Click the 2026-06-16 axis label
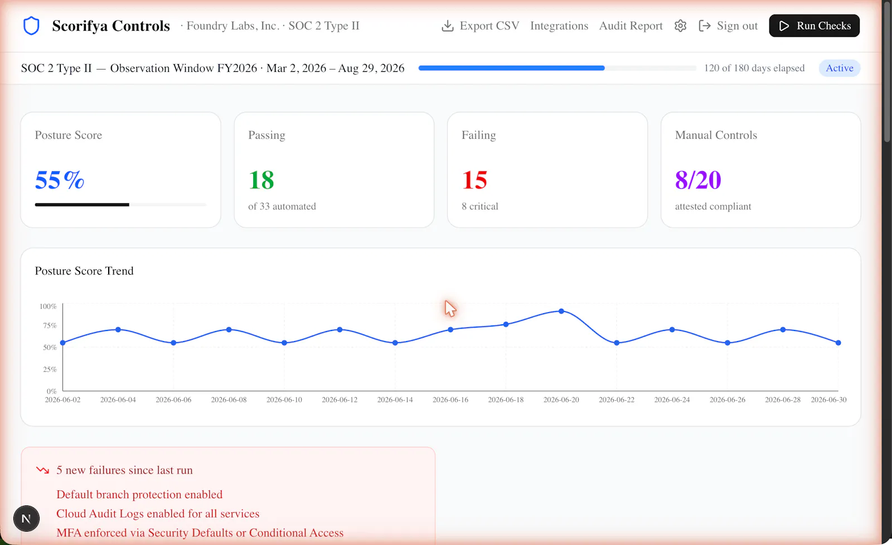The image size is (892, 545). point(450,400)
